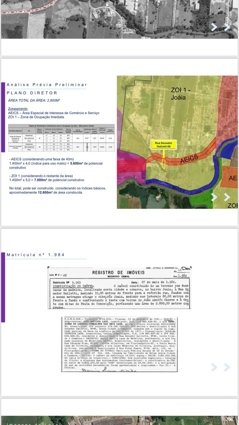Screen dimensions: 239x425
Task: Tap the 'ÁREA TOTAL DA ÁREA: 2.800M²' line
Action: tap(34, 100)
